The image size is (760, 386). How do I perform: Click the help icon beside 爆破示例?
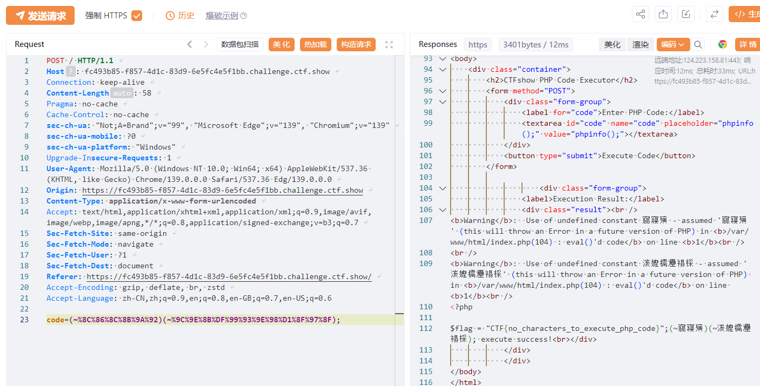[243, 16]
